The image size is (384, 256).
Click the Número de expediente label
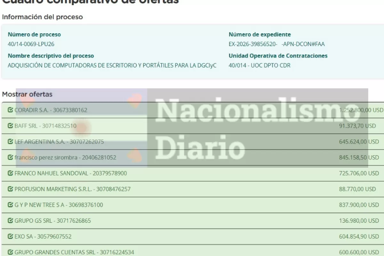point(260,35)
